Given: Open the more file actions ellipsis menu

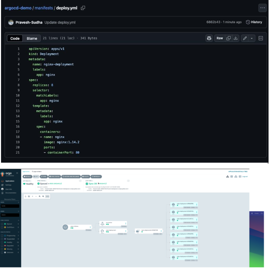Looking at the screenshot, I should [x=262, y=8].
